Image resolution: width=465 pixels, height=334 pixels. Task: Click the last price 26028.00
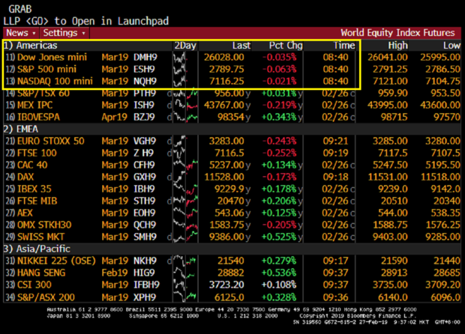(x=224, y=57)
